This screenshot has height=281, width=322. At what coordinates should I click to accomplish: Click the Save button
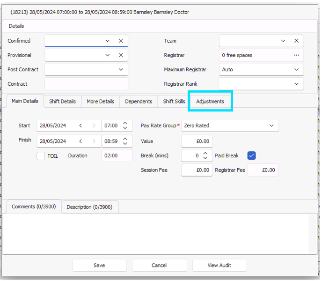tap(99, 265)
